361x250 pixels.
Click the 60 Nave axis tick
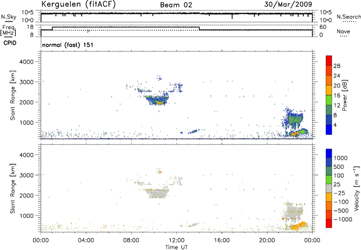[x=323, y=27]
